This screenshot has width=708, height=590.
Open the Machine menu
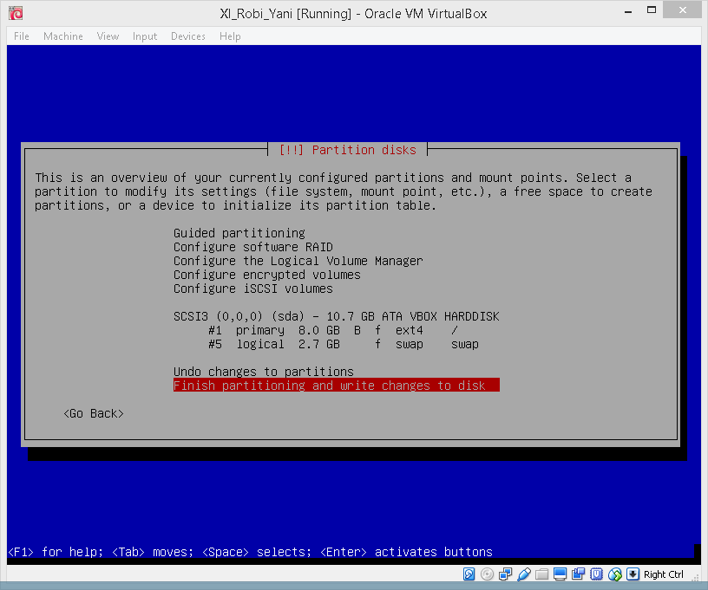click(x=63, y=36)
